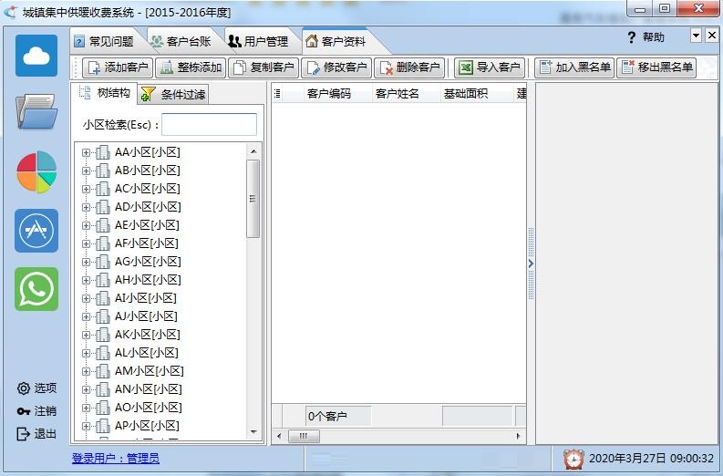723x476 pixels.
Task: Click the 退出 exit door icon
Action: [x=23, y=433]
